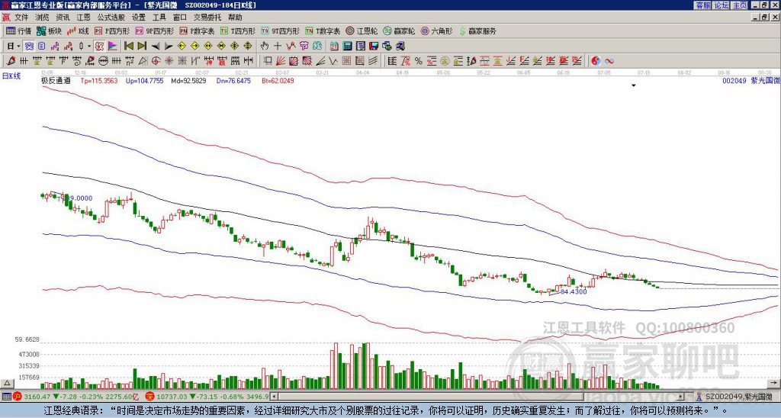
Task: Click the Dn=76.6475 indicator value
Action: (232, 80)
